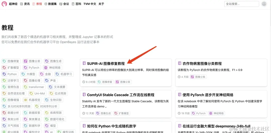Open the 超神经 logo home link
Screen dimensions: 271x133
click(10, 4)
